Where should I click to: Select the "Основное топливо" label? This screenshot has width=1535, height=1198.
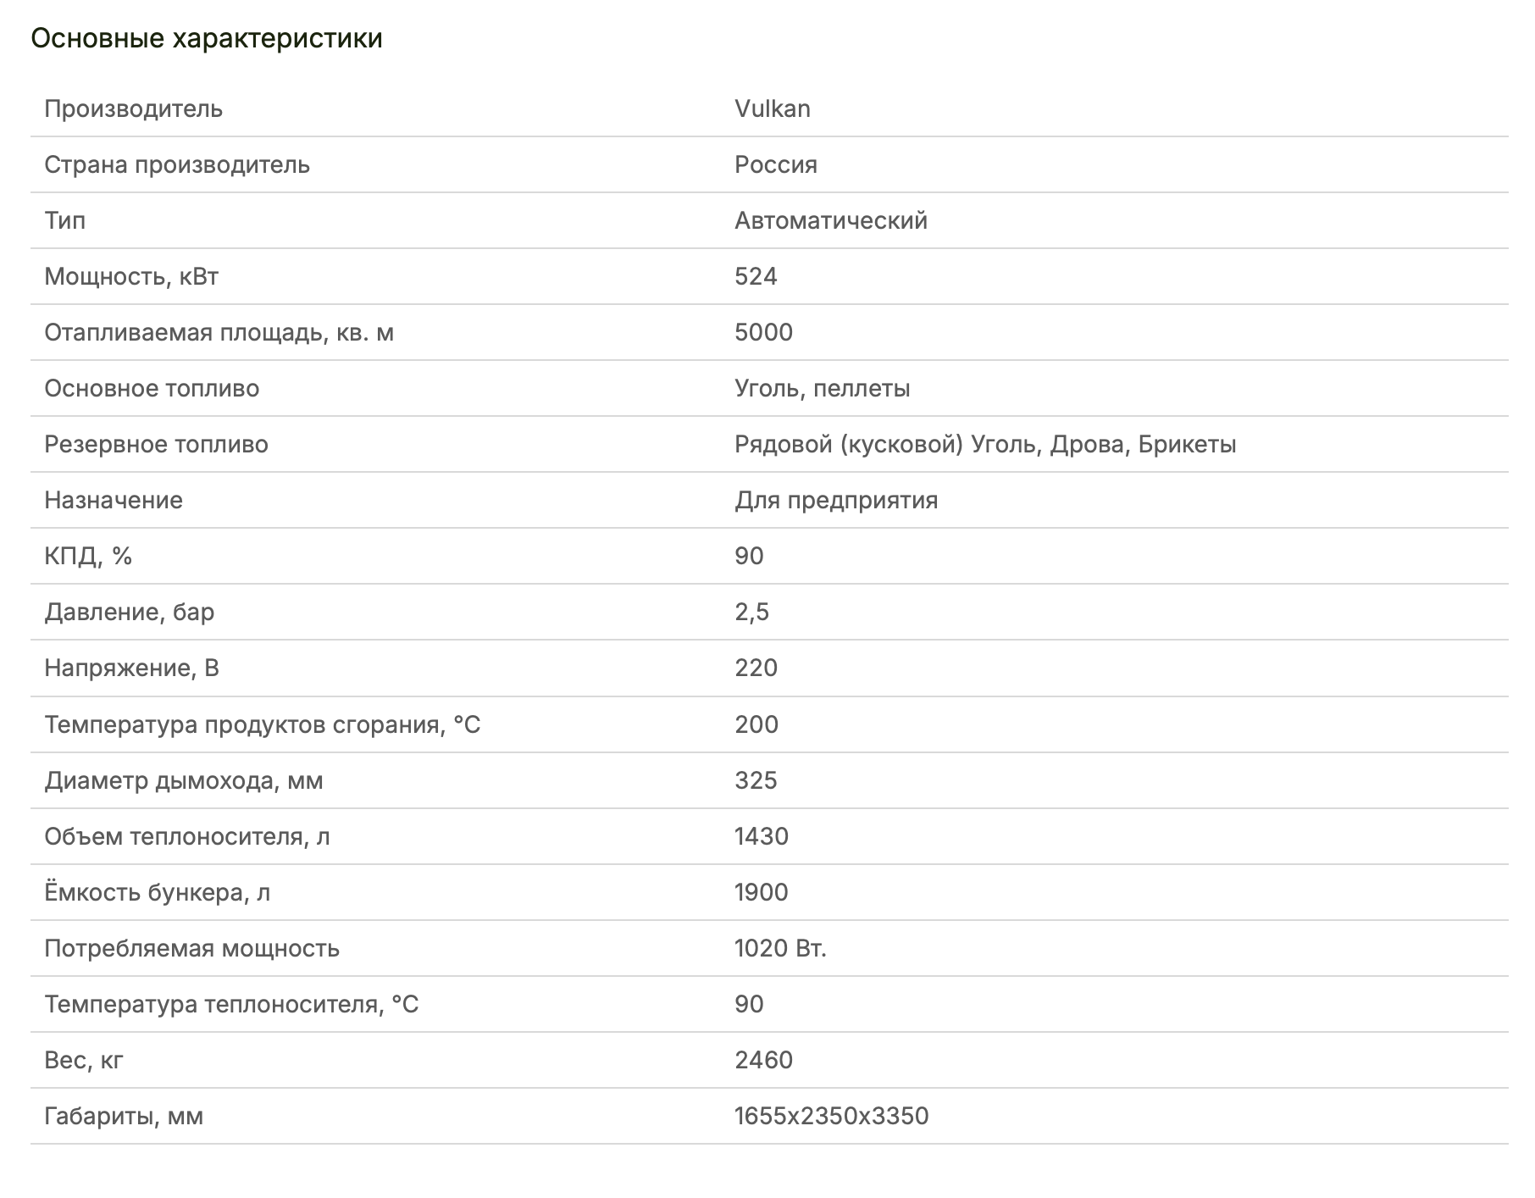(x=152, y=388)
